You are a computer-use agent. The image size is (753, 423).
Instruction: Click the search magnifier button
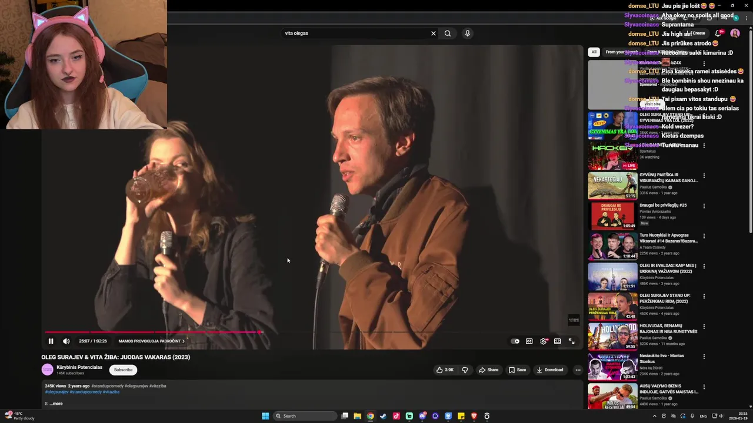(x=448, y=33)
